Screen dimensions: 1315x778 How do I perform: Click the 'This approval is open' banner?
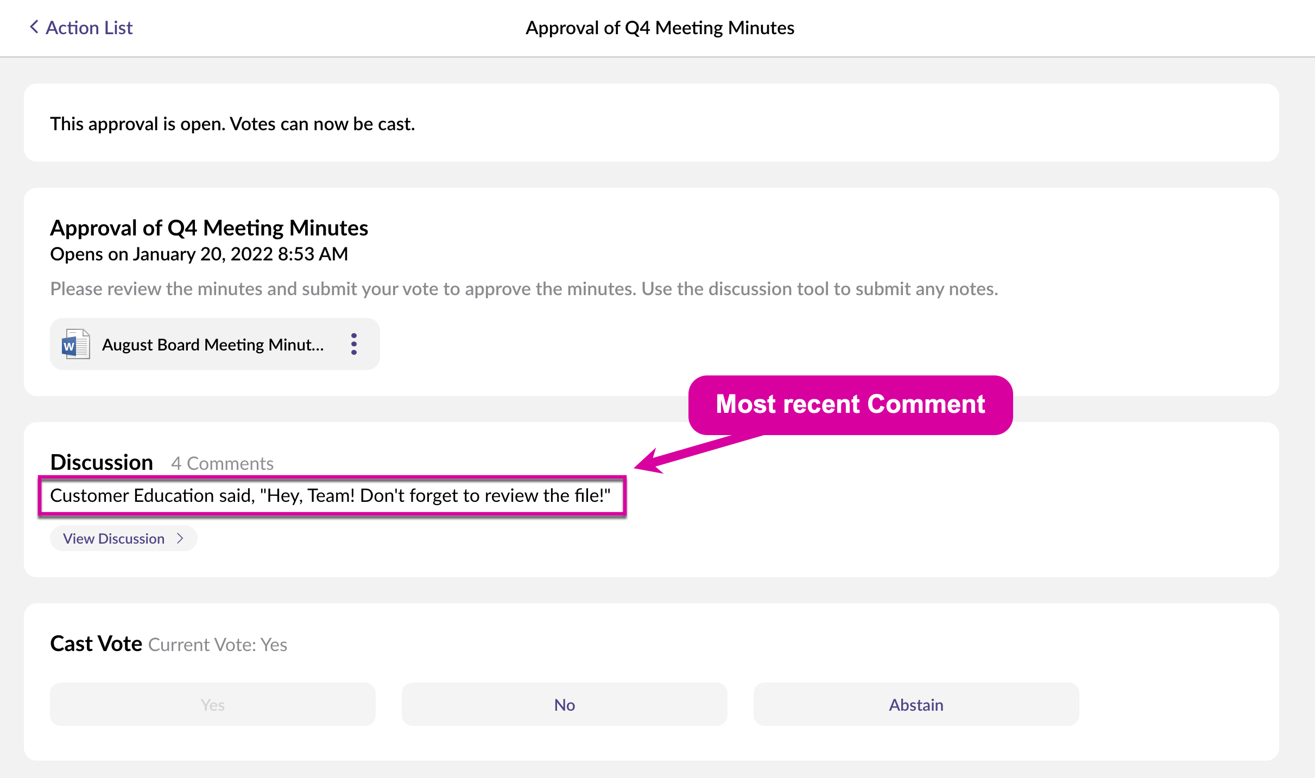pos(232,124)
